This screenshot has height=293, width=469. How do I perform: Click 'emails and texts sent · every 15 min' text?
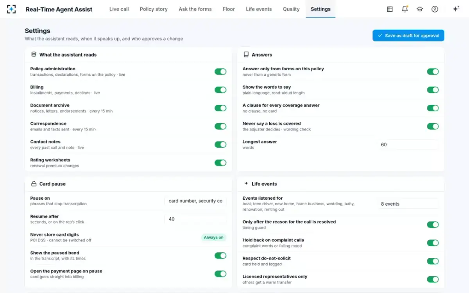tap(63, 129)
